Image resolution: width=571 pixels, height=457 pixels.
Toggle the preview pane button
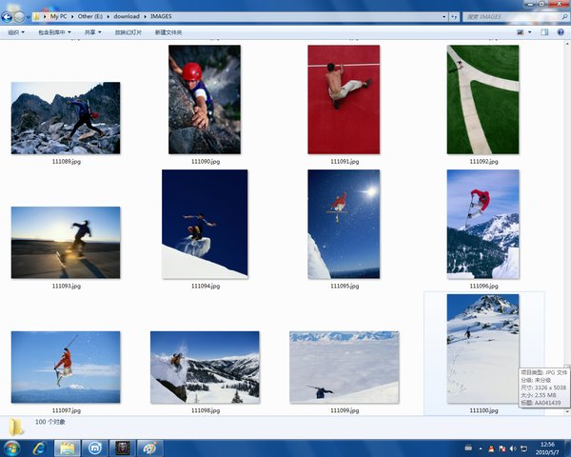(x=544, y=32)
